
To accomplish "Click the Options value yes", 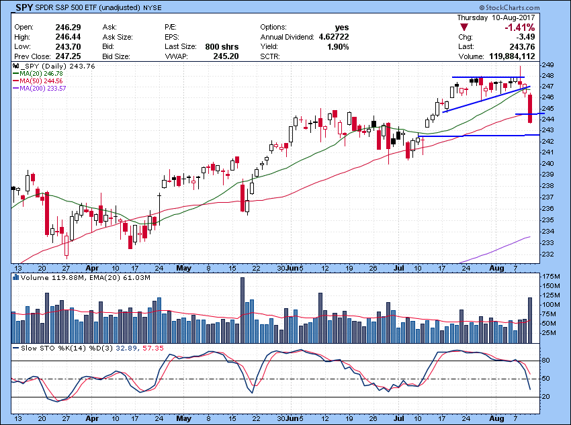I will [342, 28].
